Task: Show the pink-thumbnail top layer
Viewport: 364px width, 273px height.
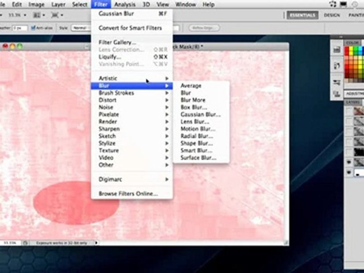Action: pyautogui.click(x=349, y=111)
